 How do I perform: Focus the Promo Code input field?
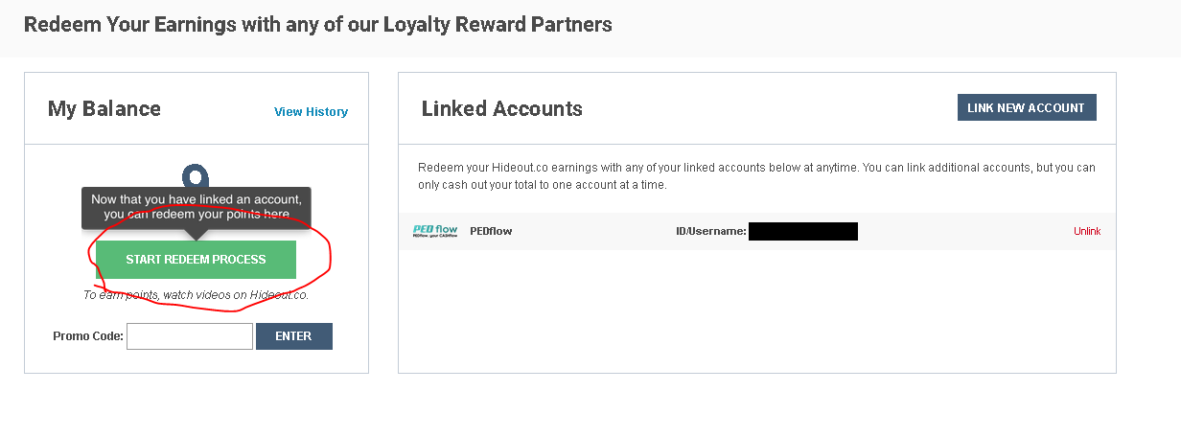pyautogui.click(x=190, y=336)
